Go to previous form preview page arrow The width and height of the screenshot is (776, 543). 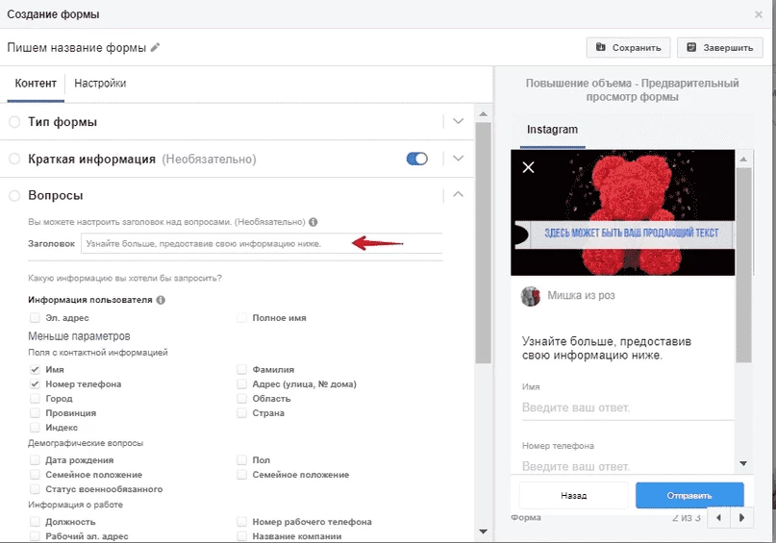point(718,517)
